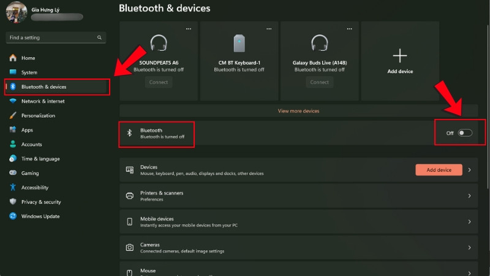
Task: Expand the Cameras row chevron
Action: [469, 248]
